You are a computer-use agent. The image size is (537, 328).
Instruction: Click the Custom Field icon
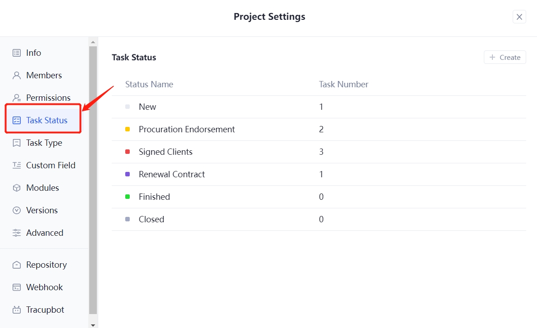coord(17,165)
